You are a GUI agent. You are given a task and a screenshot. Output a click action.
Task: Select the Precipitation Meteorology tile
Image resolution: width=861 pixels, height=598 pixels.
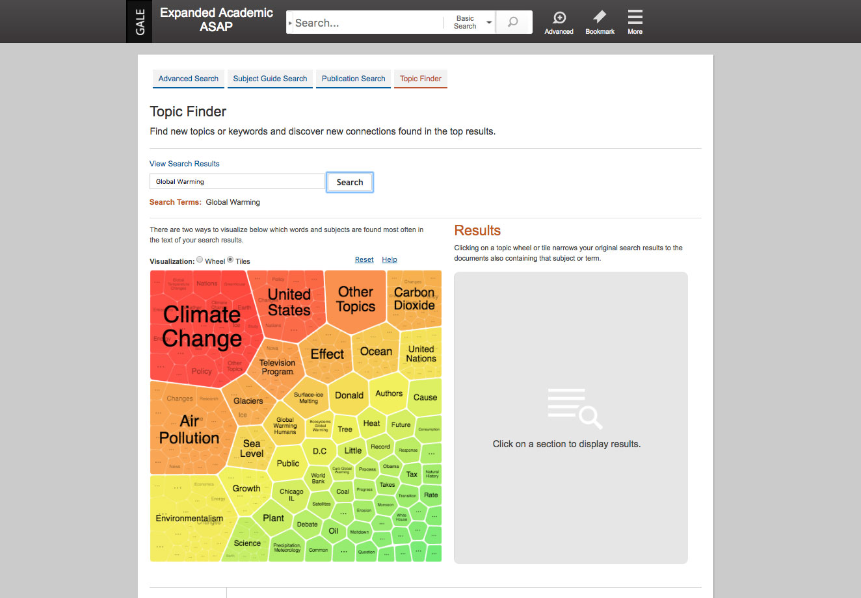point(287,548)
